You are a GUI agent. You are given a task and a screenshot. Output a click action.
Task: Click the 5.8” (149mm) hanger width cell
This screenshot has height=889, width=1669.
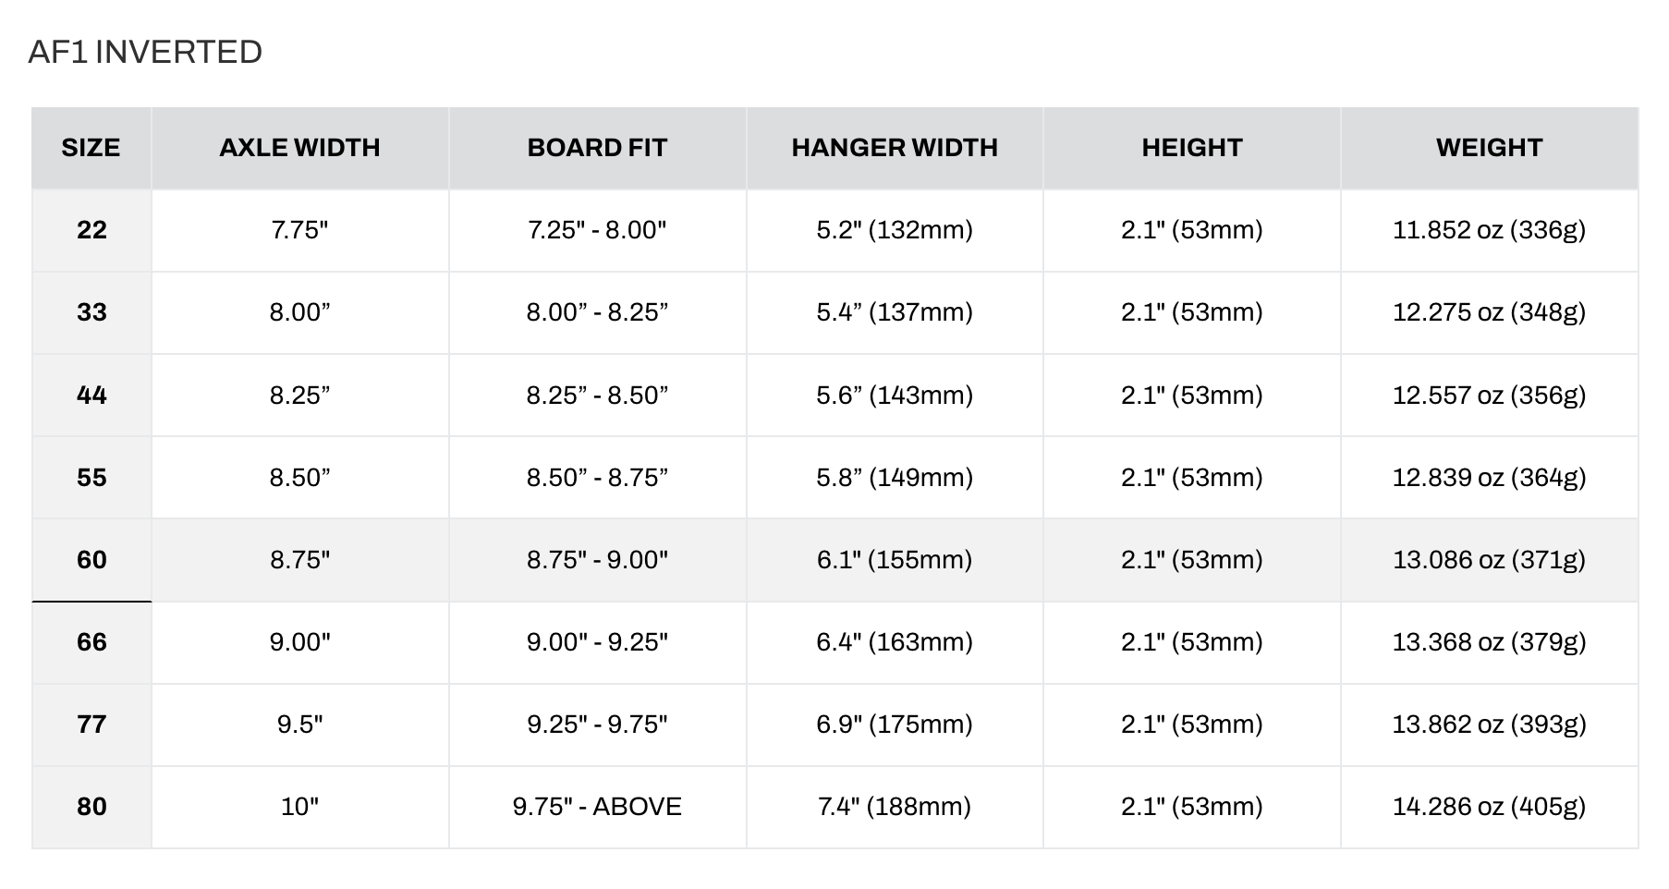895,478
